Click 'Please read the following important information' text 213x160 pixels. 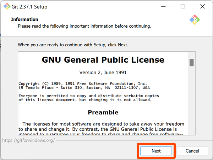pos(84,26)
